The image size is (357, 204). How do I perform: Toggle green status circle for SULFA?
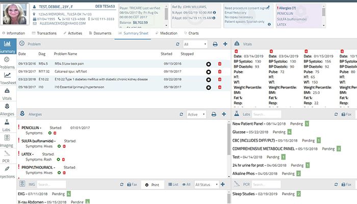point(59,146)
